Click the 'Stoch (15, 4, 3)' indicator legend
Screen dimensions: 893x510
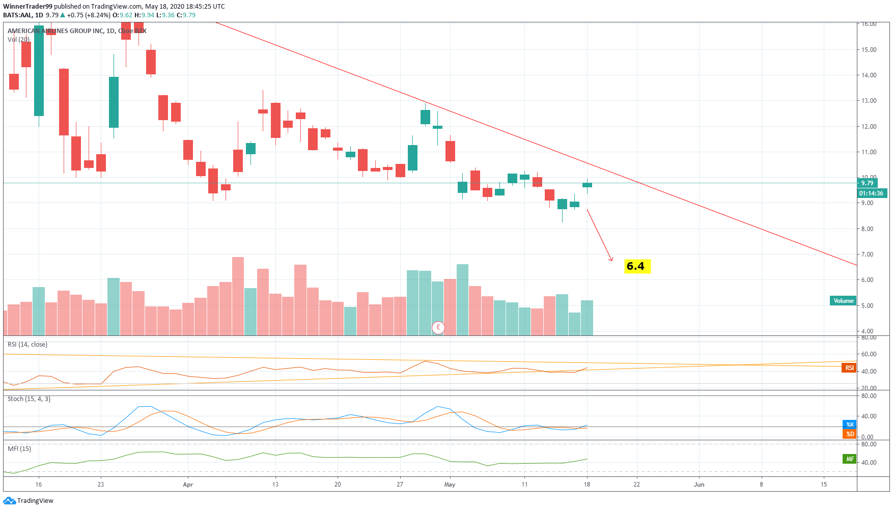click(29, 399)
